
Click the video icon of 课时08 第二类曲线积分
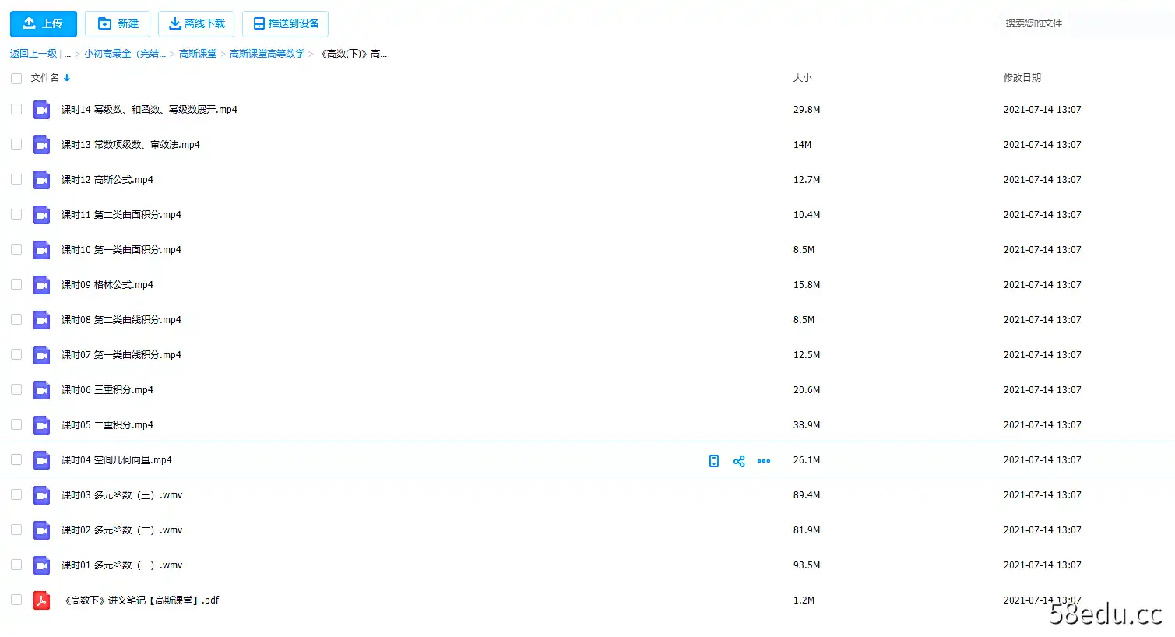pyautogui.click(x=42, y=320)
